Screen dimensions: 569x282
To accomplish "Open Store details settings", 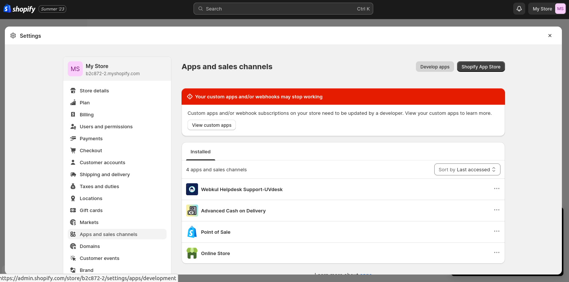I will coord(117,91).
